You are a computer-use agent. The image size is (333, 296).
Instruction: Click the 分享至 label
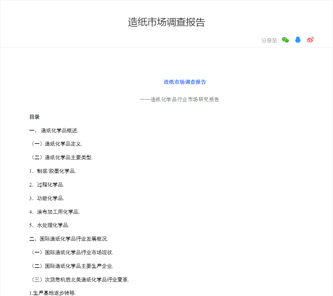click(269, 40)
